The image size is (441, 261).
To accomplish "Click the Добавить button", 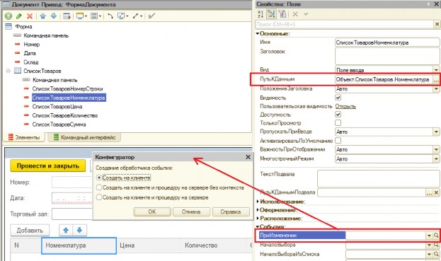I will coord(30,231).
